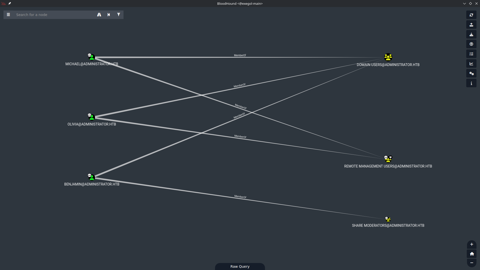Open the change layout type icon
The image size is (480, 270).
[471, 54]
